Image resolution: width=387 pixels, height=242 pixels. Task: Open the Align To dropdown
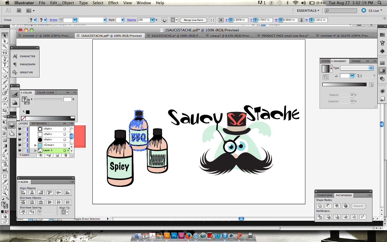[64, 212]
